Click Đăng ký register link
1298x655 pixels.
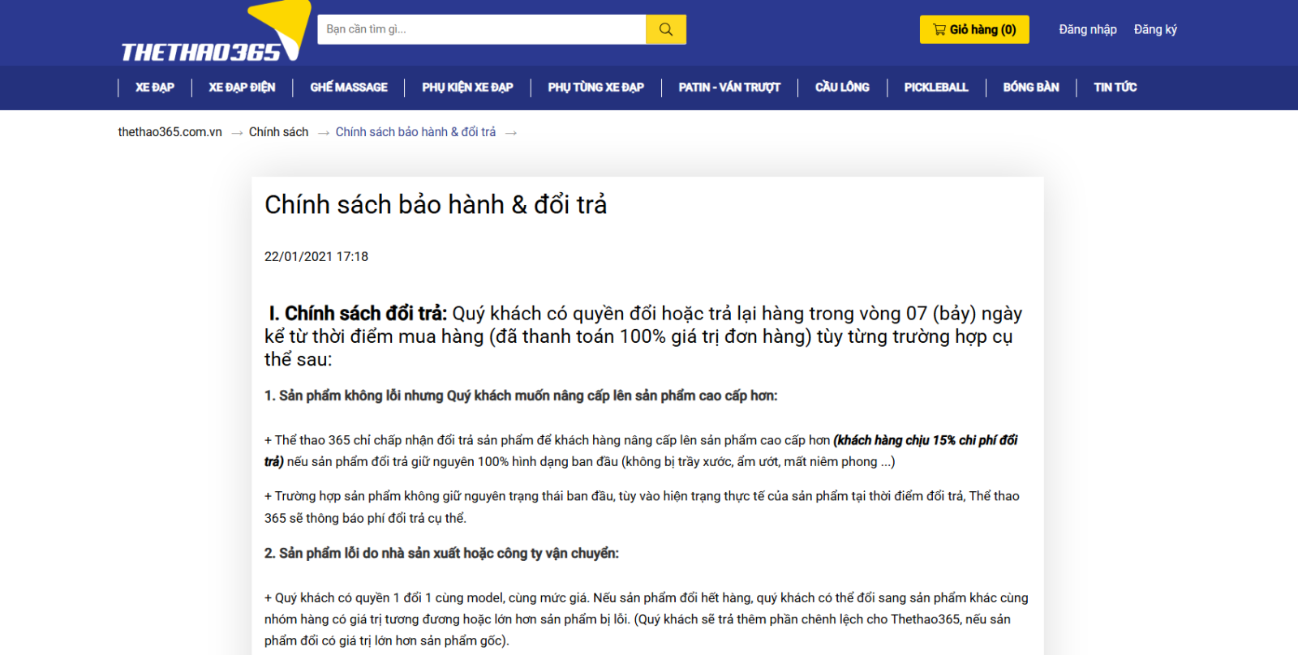pos(1155,30)
